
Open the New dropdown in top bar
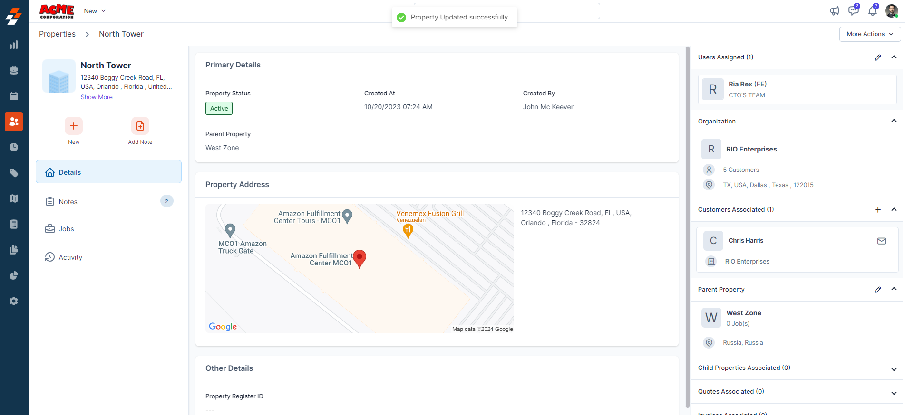(95, 11)
